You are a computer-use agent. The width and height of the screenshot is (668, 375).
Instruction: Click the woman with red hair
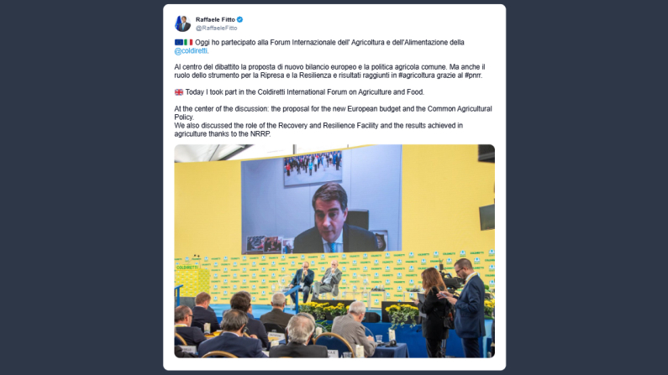[x=434, y=311]
